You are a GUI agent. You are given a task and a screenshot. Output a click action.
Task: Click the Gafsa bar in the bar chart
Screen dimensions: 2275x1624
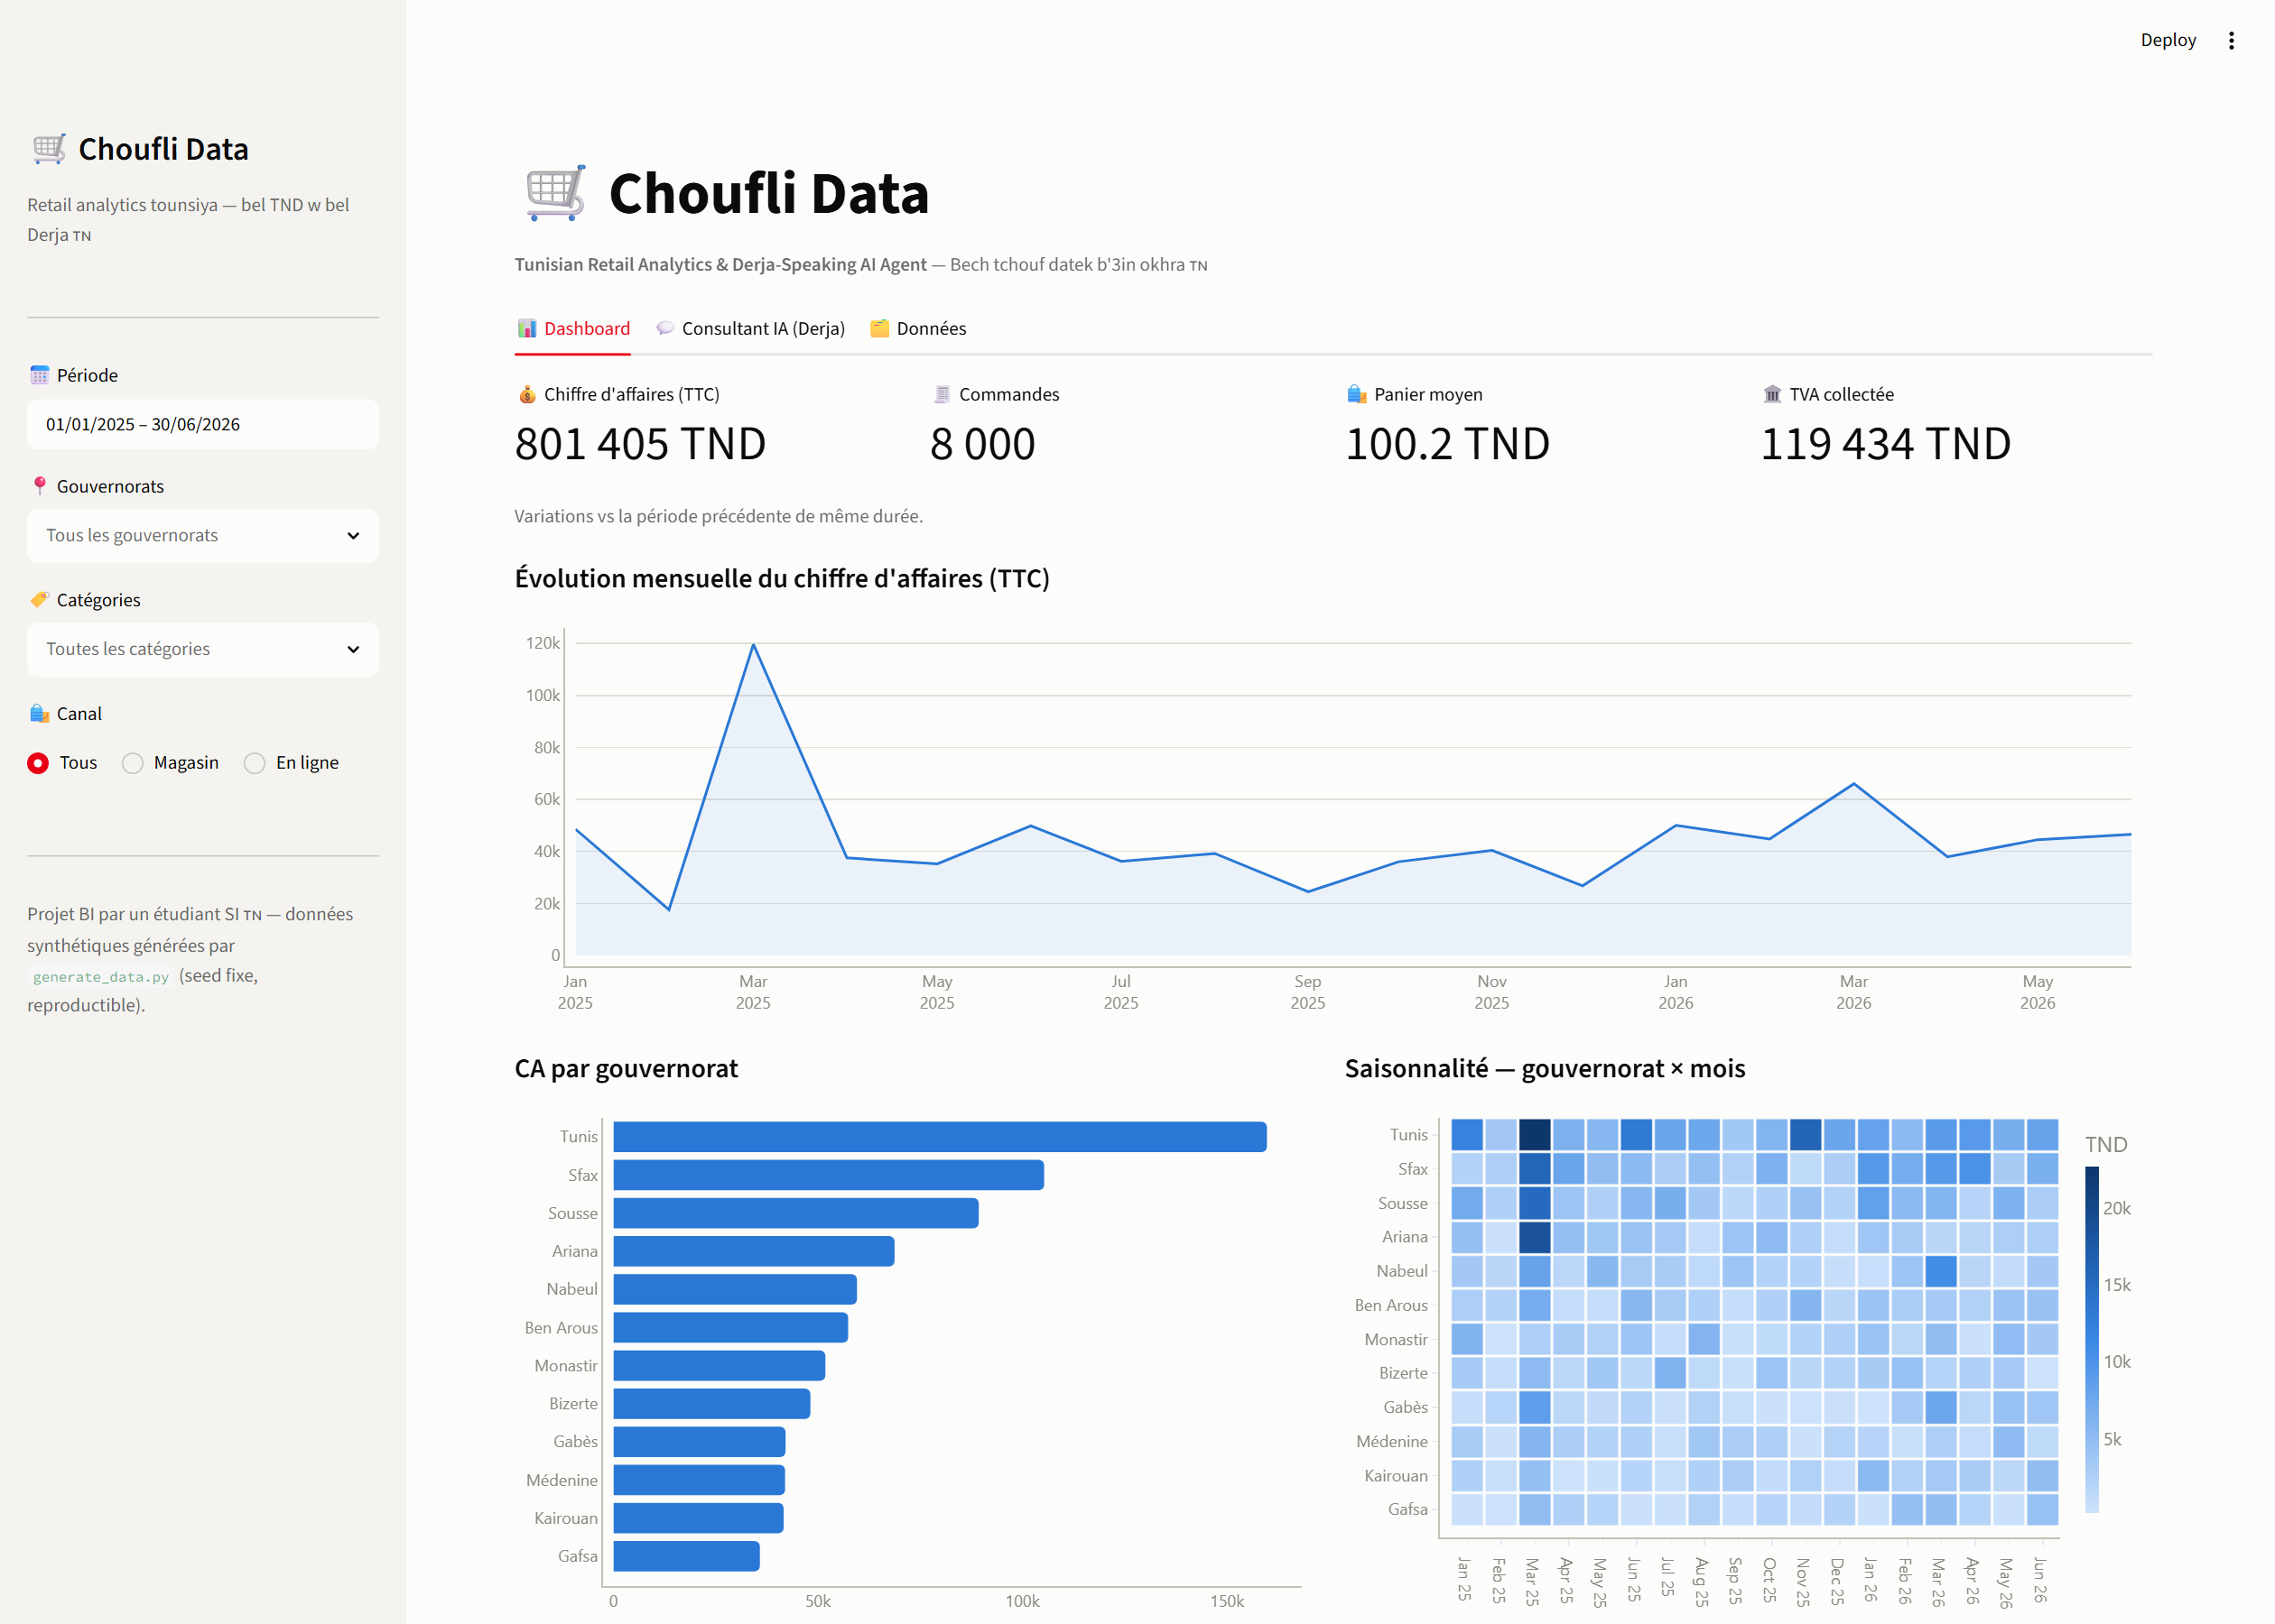686,1556
